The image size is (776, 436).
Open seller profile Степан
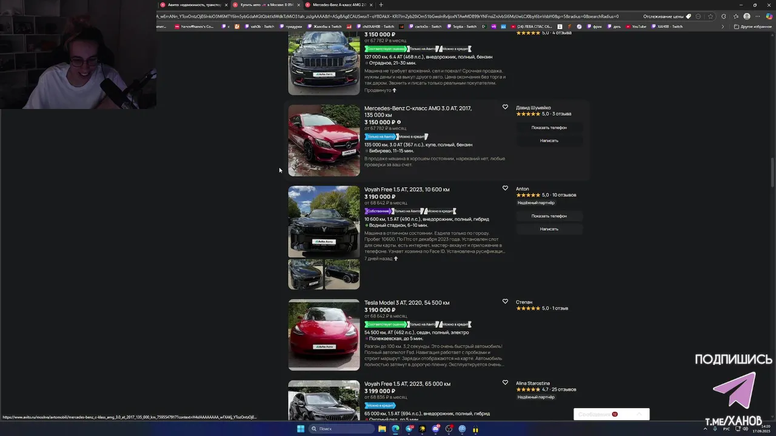click(524, 302)
